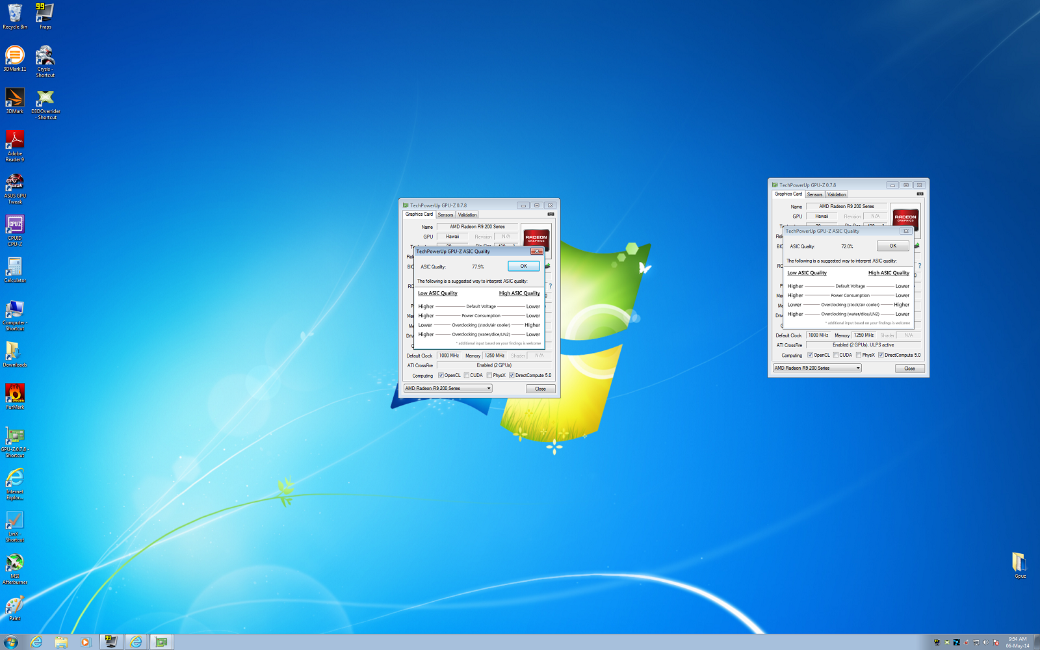1040x650 pixels.
Task: Close the center ASIC Quality dialog with red X
Action: (537, 252)
